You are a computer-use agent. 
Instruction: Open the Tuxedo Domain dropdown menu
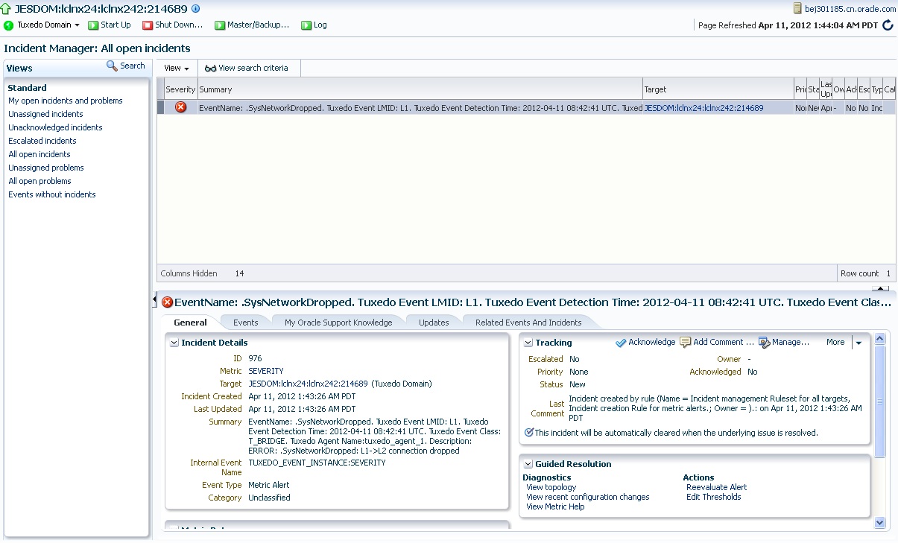[42, 25]
